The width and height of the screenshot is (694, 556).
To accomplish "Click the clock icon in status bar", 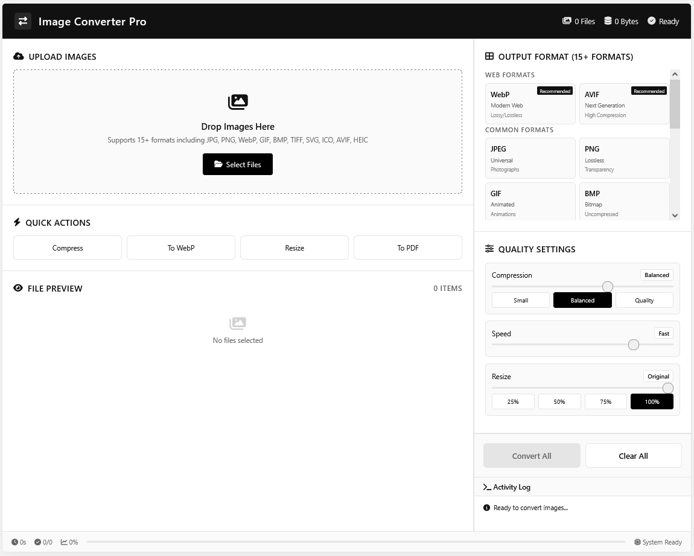I will pos(14,542).
